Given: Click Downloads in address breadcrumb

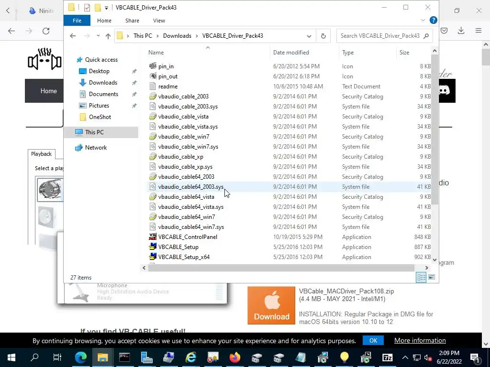Looking at the screenshot, I should click(177, 36).
